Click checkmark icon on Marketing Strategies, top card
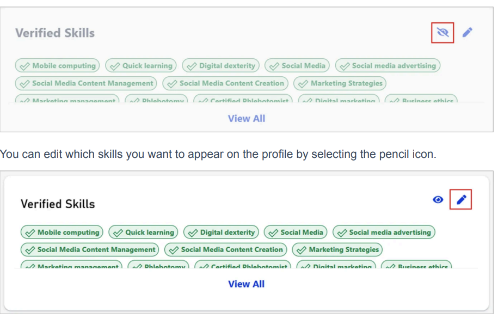This screenshot has width=504, height=318. [303, 84]
